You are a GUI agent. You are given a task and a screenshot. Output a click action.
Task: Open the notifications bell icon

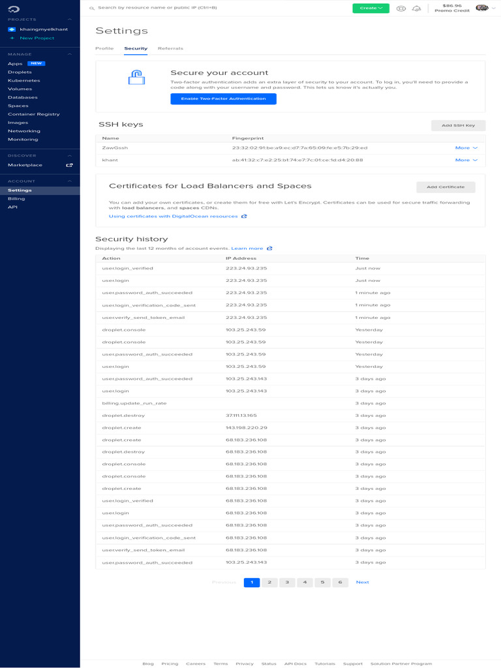[x=416, y=8]
